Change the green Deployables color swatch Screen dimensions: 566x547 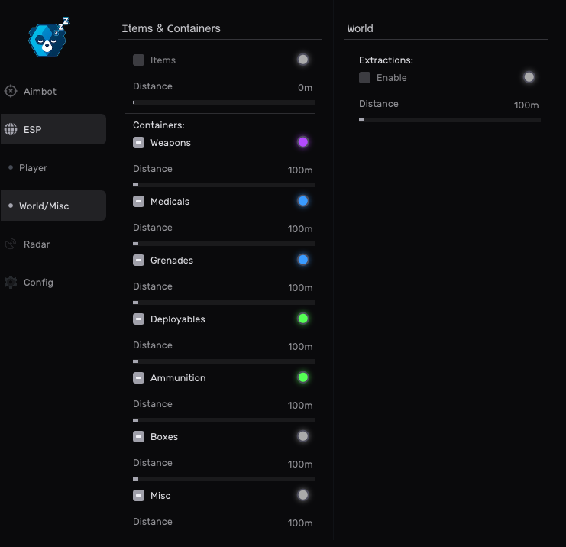pos(303,319)
